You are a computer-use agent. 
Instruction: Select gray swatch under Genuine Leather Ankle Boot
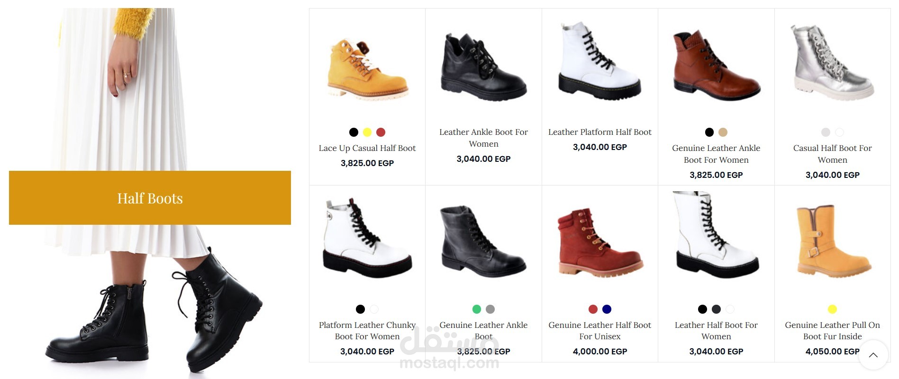tap(490, 309)
